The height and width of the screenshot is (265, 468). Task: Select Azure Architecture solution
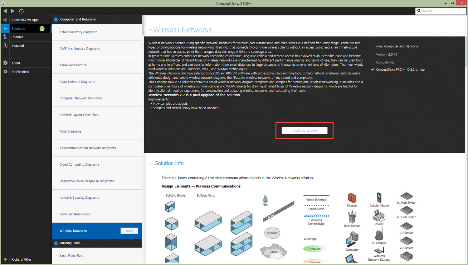(x=97, y=65)
